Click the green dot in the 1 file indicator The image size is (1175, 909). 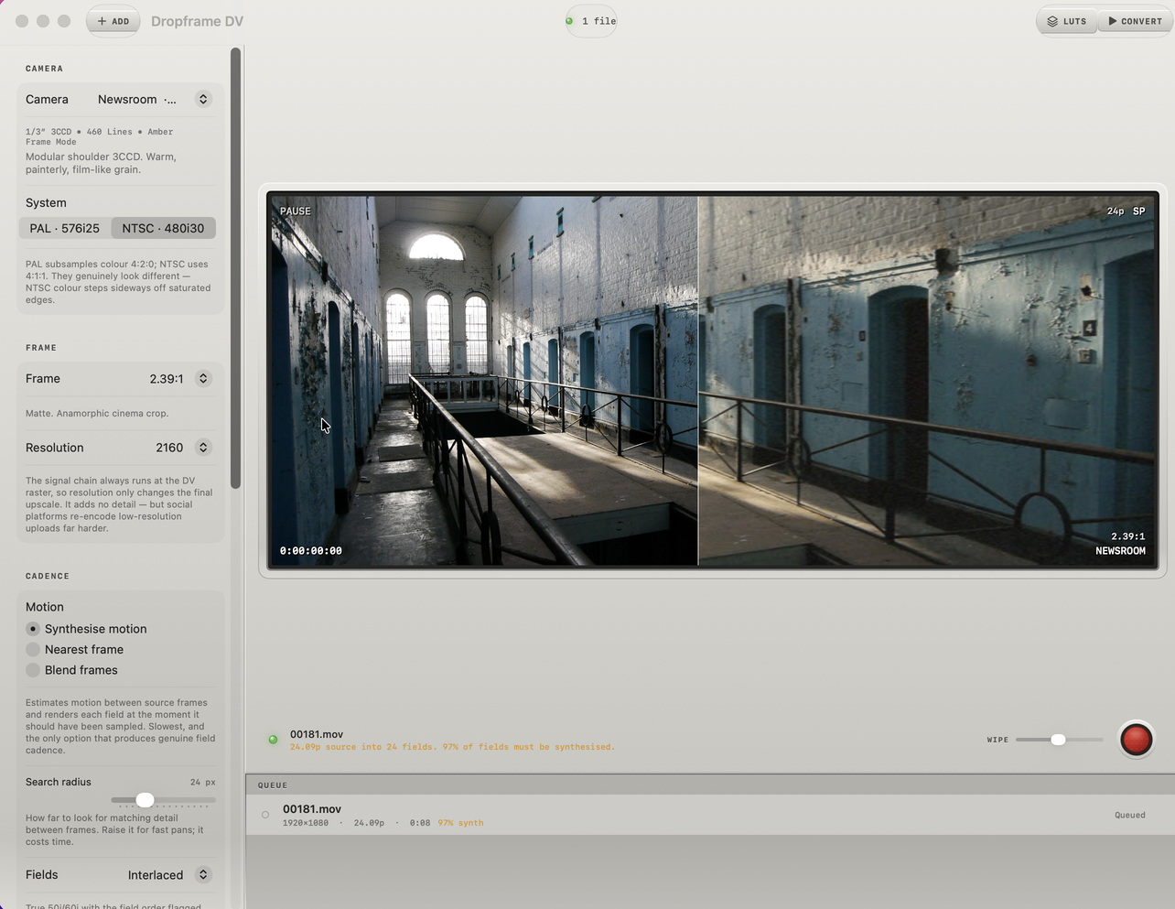(x=569, y=21)
